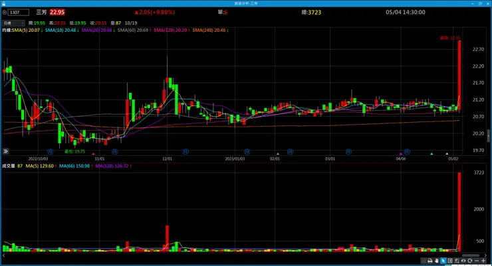Zoom out with the minus icon
This screenshot has height=266, width=492.
click(477, 261)
